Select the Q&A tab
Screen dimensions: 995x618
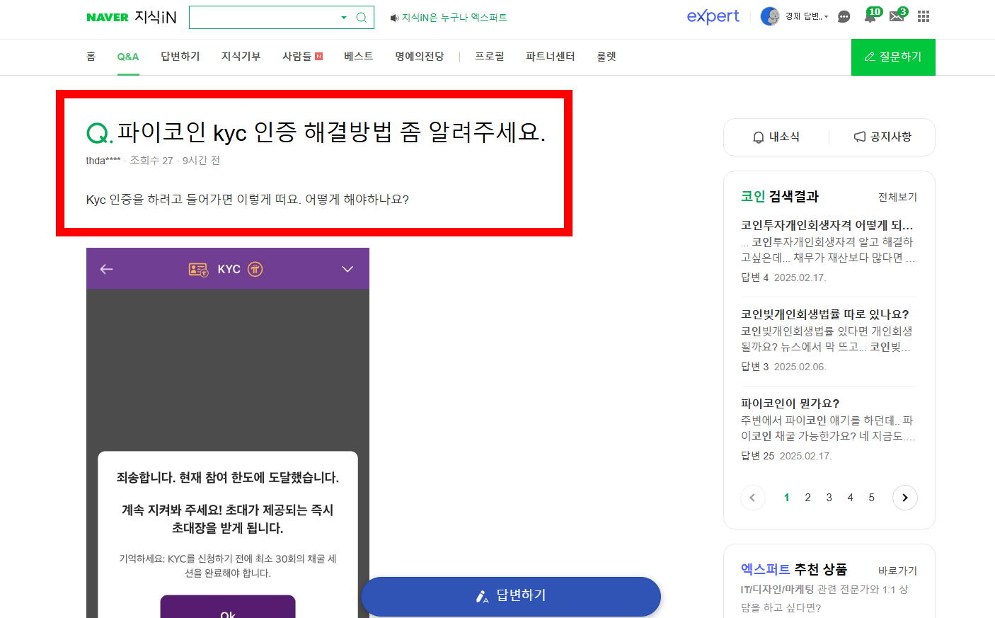128,57
